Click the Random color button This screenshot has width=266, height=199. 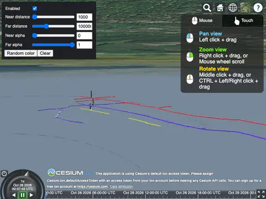(21, 53)
